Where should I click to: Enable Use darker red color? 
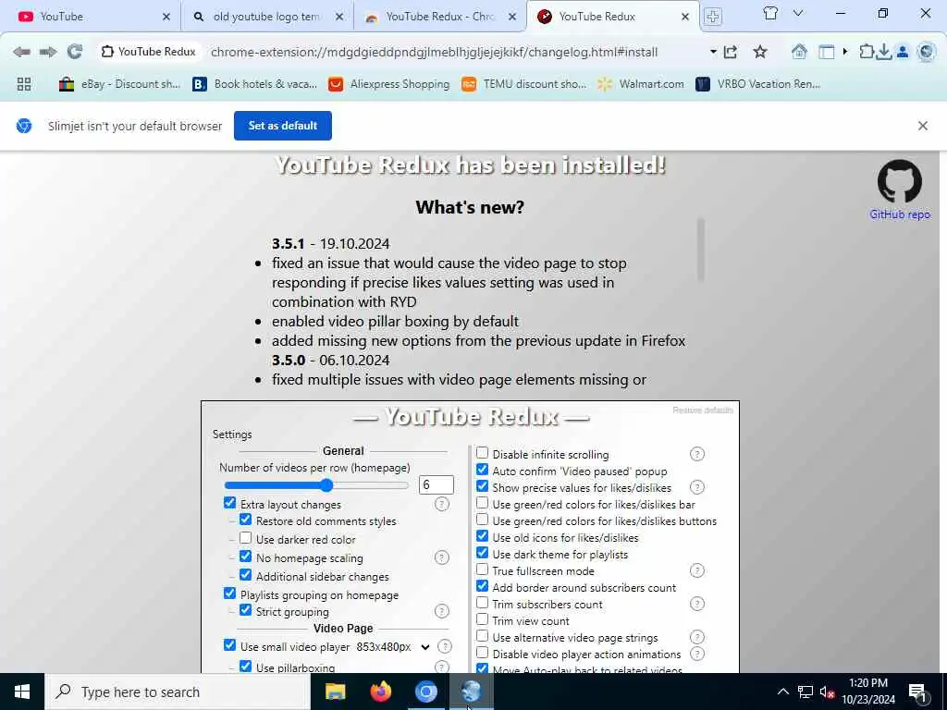245,537
